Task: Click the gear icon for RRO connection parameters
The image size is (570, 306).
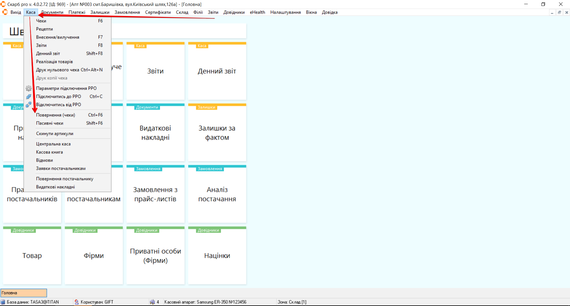Action: click(29, 88)
